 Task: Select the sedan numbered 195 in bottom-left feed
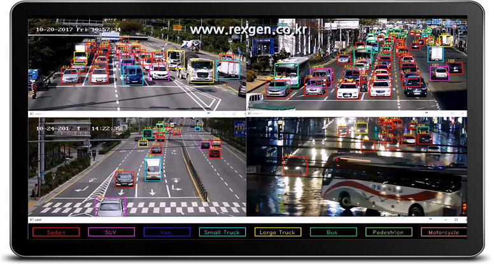tap(124, 179)
